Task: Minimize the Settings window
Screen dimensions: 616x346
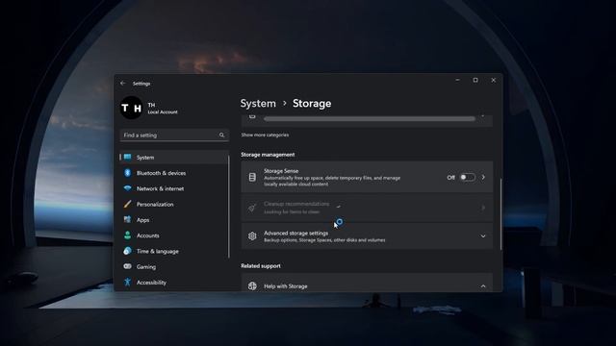Action: [x=458, y=80]
